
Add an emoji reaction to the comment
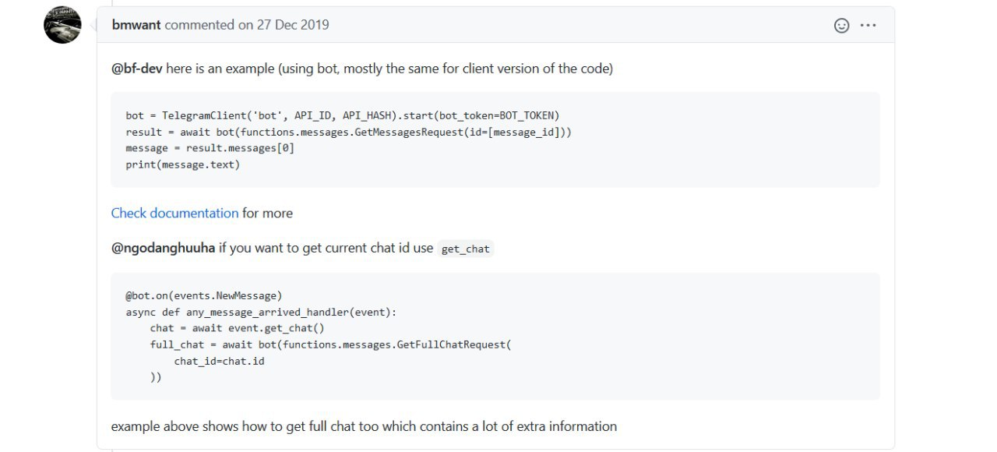(841, 25)
